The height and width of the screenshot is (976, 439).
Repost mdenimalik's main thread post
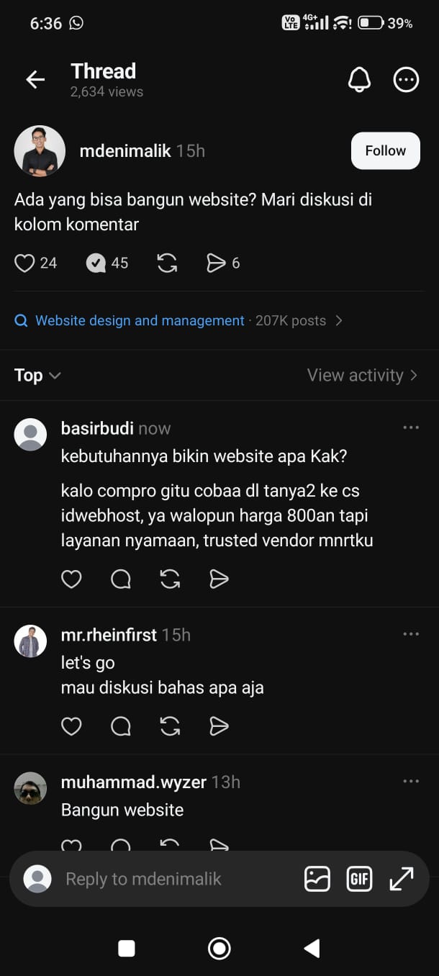167,263
